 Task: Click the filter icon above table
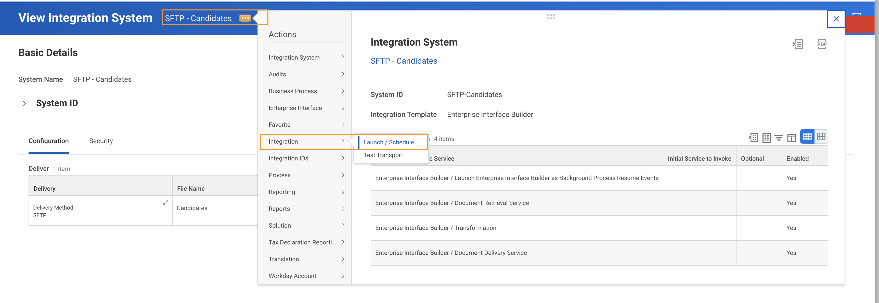tap(779, 138)
